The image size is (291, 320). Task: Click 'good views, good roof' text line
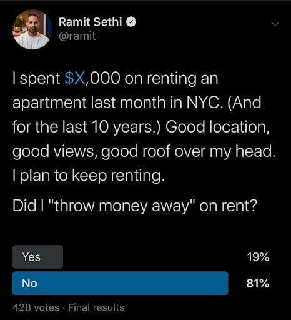click(x=92, y=151)
